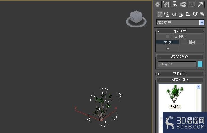Click the 墙 object type button
This screenshot has height=133, width=207.
point(168,48)
